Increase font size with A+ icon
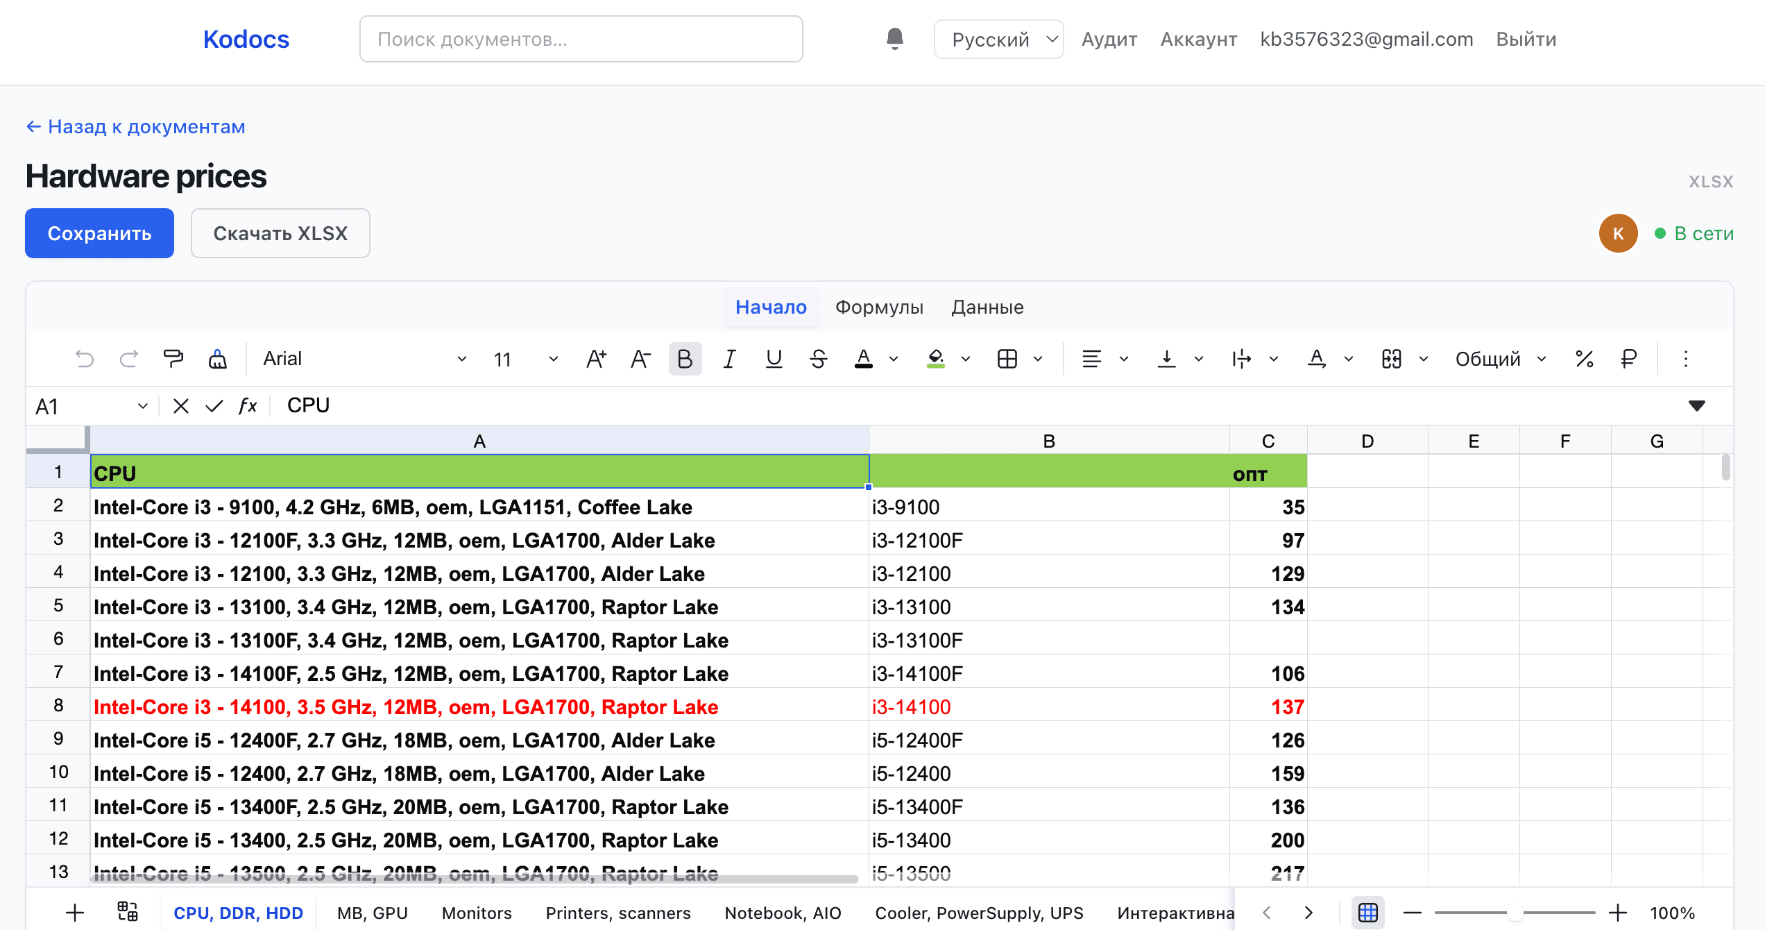 tap(596, 359)
